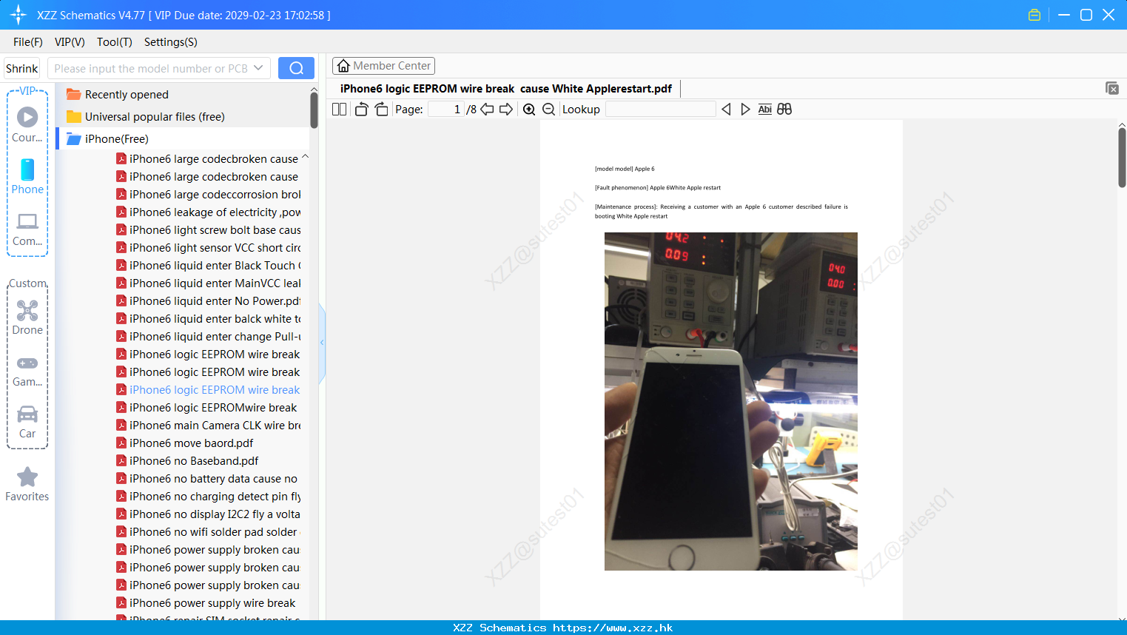Click the page number field
Viewport: 1127px width, 635px height.
(445, 110)
